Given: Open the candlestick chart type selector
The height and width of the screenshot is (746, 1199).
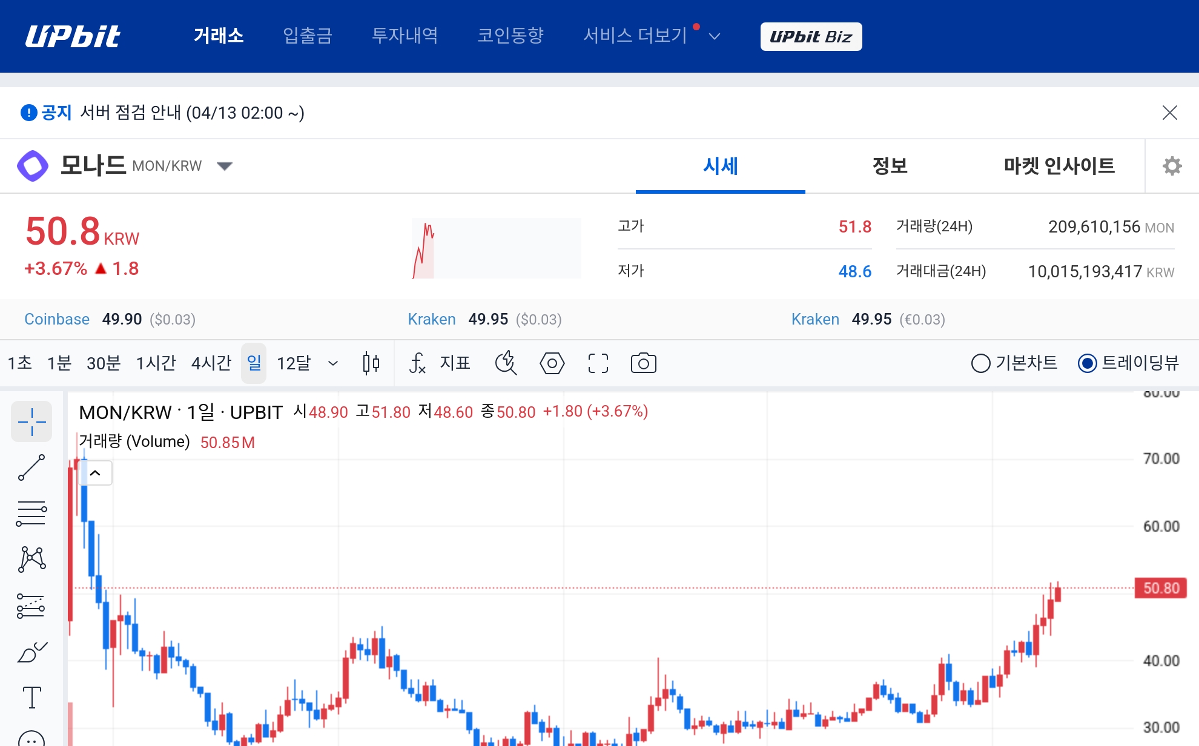Looking at the screenshot, I should [371, 363].
